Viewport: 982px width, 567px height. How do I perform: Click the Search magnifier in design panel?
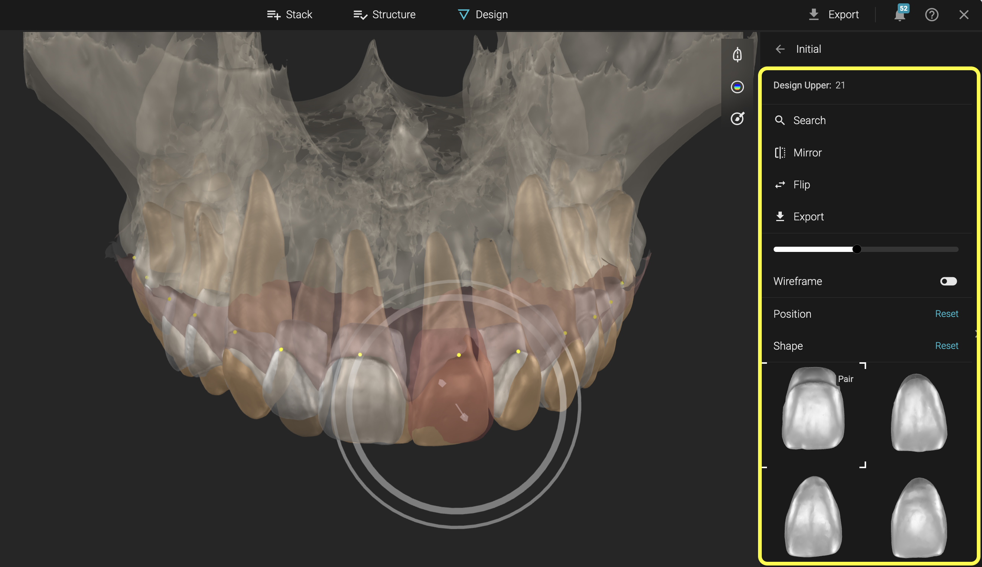pos(780,120)
